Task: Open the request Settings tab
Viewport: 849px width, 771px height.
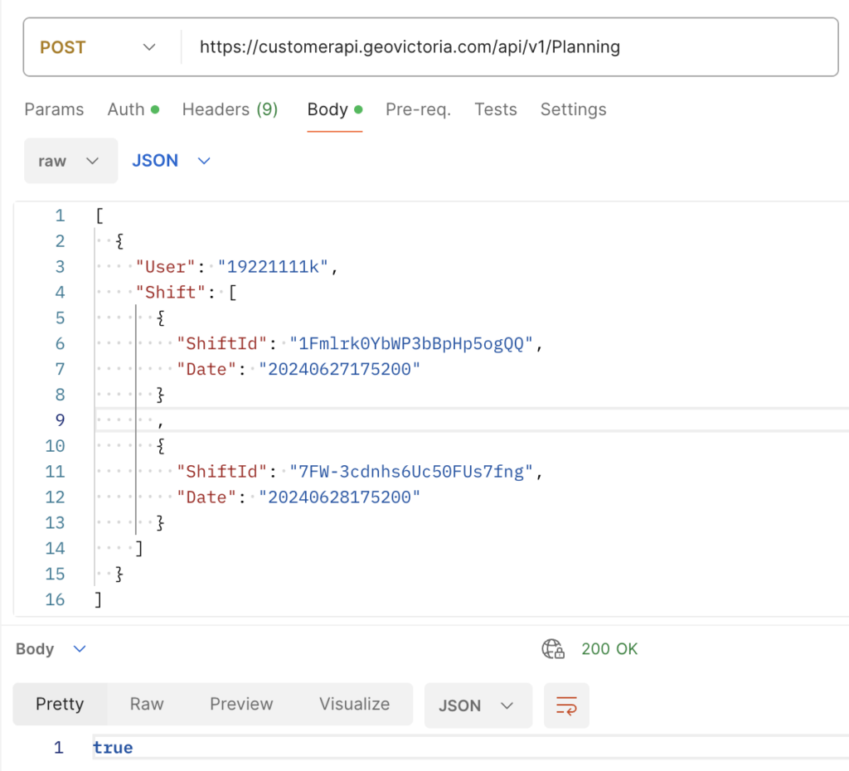Action: (573, 109)
